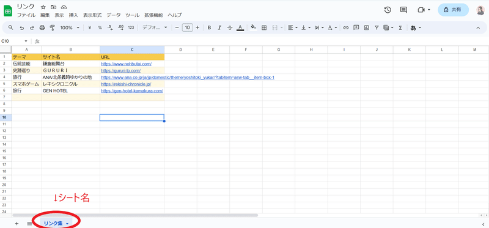The image size is (489, 228).
Task: Check the cloud save status icon
Action: pos(64,7)
